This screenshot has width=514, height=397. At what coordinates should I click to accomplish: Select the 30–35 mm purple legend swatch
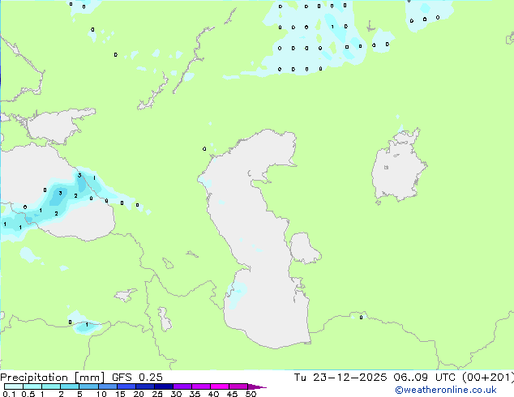coord(182,386)
